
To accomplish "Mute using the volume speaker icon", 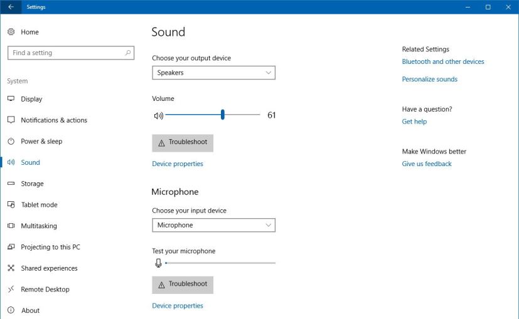I will 159,115.
